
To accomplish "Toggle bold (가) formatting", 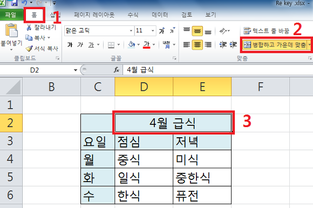I will (x=70, y=45).
